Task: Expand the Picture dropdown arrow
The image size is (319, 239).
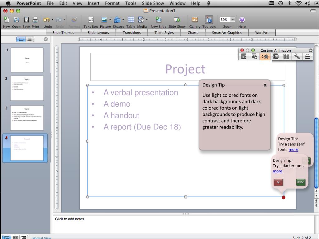Action: click(110, 20)
